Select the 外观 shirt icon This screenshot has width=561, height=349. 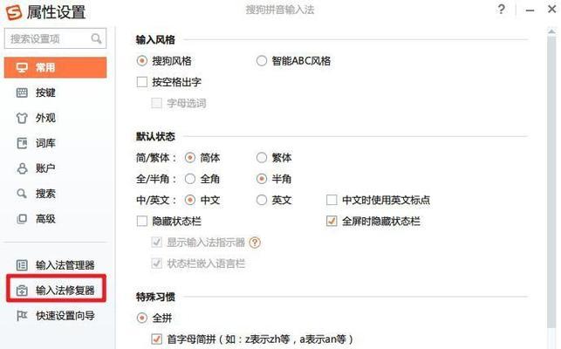[22, 118]
